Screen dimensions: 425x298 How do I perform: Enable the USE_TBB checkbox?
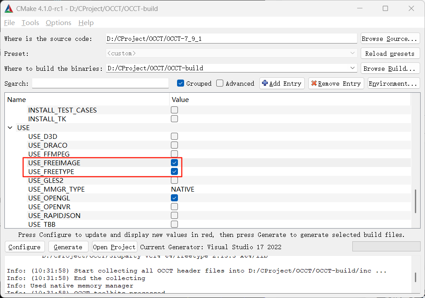coord(174,224)
